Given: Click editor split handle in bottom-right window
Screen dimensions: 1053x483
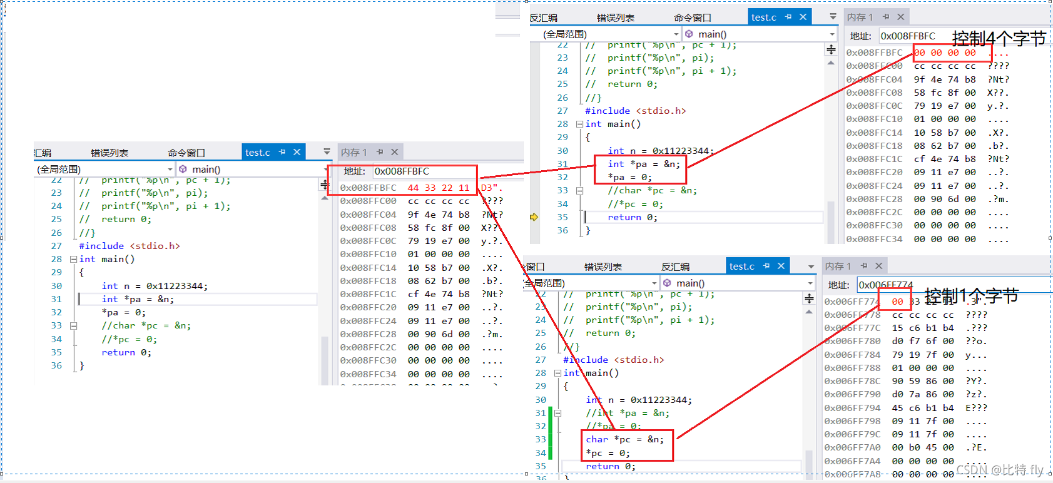Looking at the screenshot, I should pos(809,298).
